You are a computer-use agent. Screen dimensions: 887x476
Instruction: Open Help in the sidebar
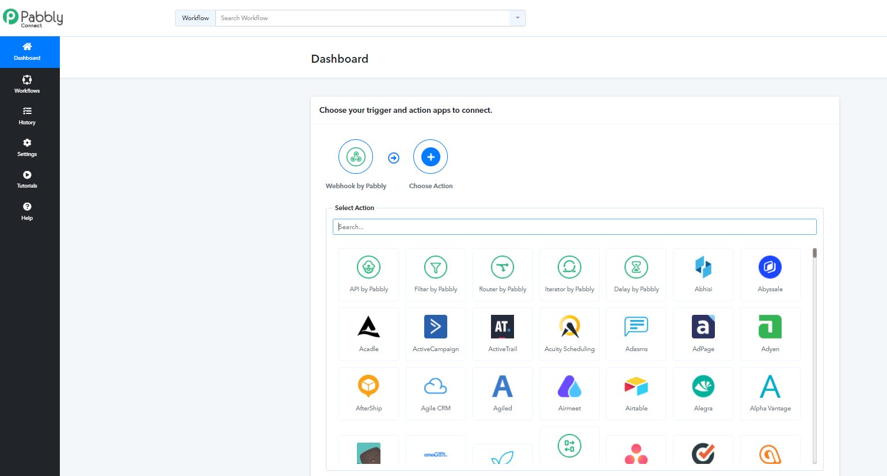pos(27,211)
